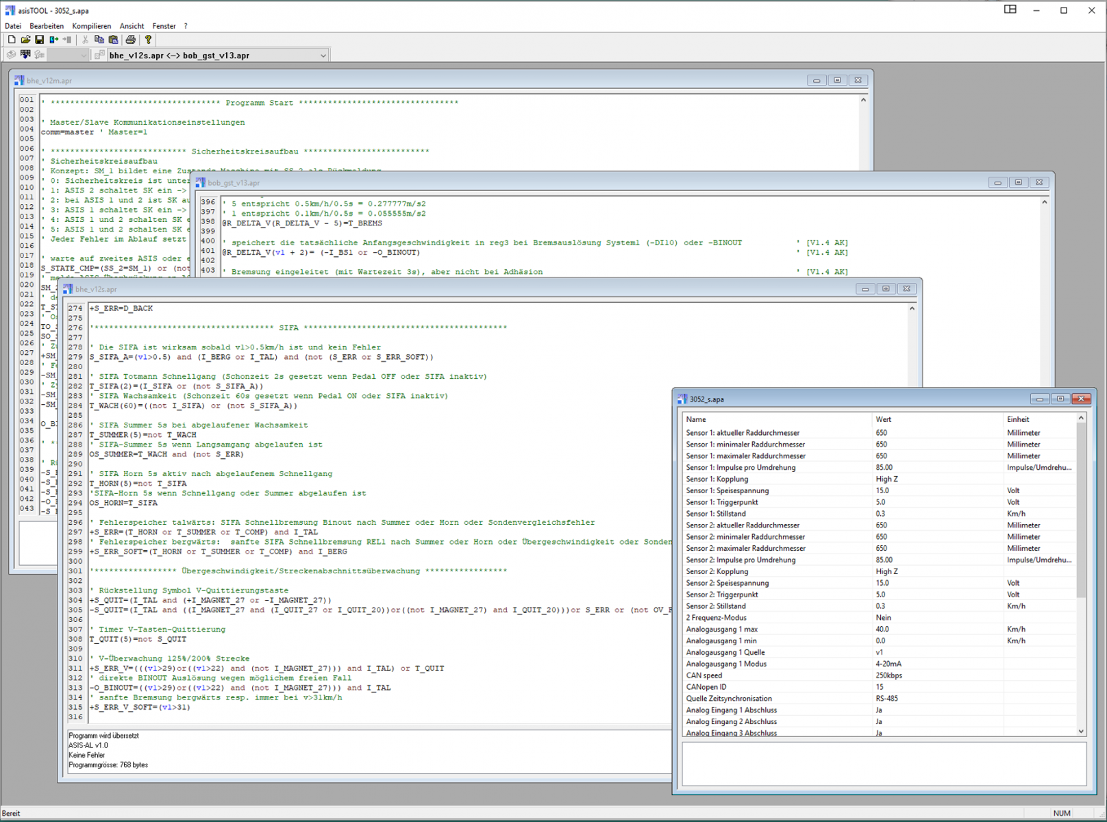Copy selection using the copy icon
Viewport: 1107px width, 822px height.
coord(99,40)
